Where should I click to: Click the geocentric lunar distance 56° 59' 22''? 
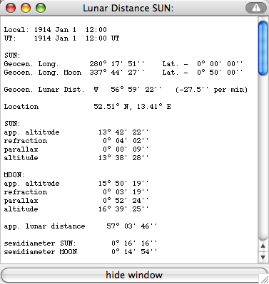(136, 90)
